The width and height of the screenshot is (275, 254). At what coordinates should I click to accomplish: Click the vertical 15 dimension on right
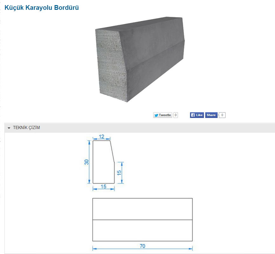[119, 173]
